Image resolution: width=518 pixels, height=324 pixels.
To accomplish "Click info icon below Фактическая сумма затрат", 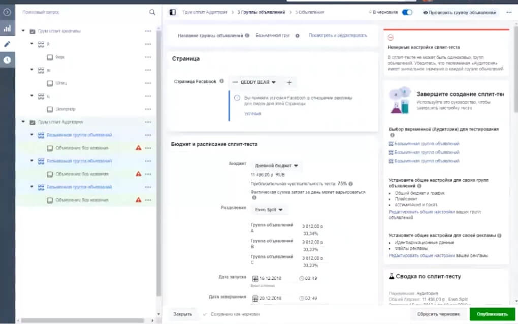I will [x=254, y=198].
